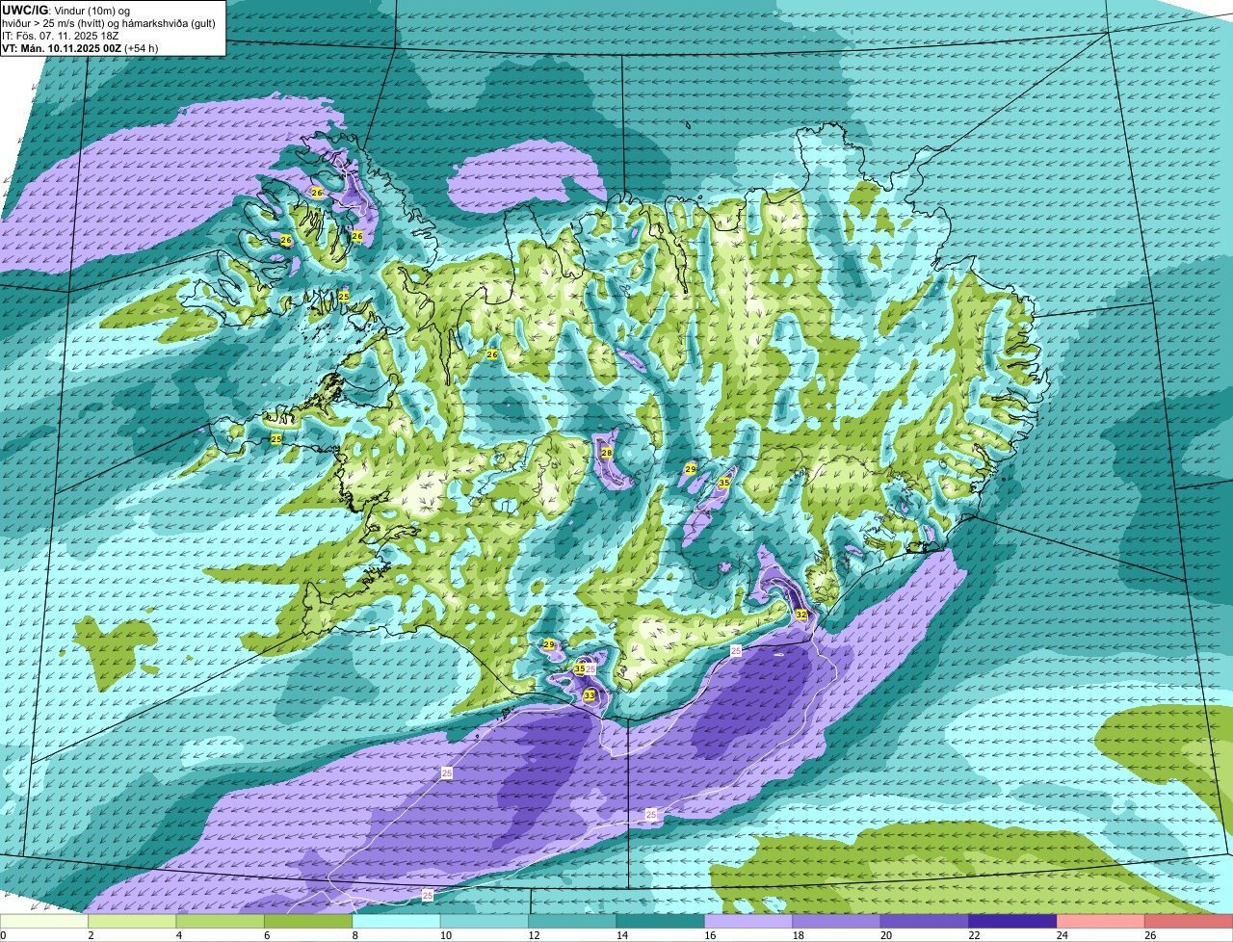The width and height of the screenshot is (1233, 942).
Task: Click the legend scale number 4
Action: [x=178, y=935]
